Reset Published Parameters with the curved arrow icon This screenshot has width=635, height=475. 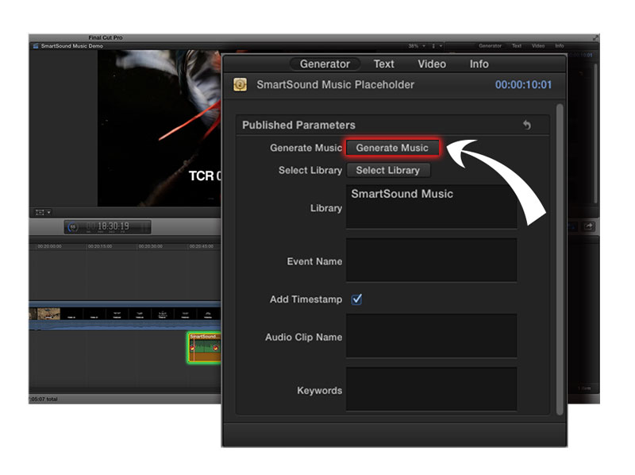(526, 125)
